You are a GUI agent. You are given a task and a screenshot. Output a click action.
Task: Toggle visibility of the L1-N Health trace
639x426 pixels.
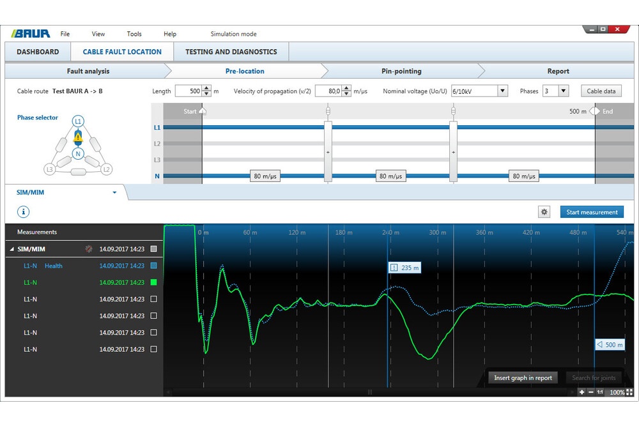point(153,266)
